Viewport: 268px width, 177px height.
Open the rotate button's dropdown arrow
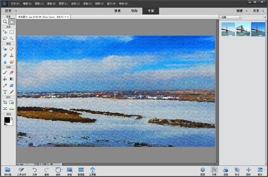coord(63,170)
